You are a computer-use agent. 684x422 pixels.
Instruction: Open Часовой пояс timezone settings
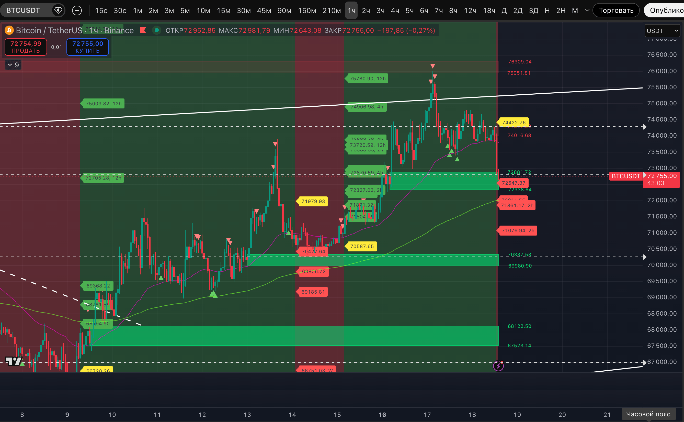tap(648, 414)
